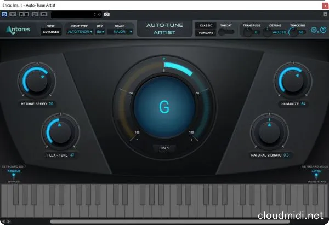Open settings via the gear icon
Screen dimensions: 329x225
tap(314, 30)
